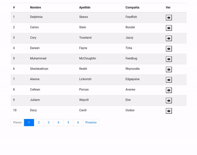The width and height of the screenshot is (197, 155).
Task: Click the Ver column header
Action: tap(168, 8)
